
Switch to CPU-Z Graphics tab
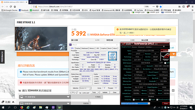[104, 48]
